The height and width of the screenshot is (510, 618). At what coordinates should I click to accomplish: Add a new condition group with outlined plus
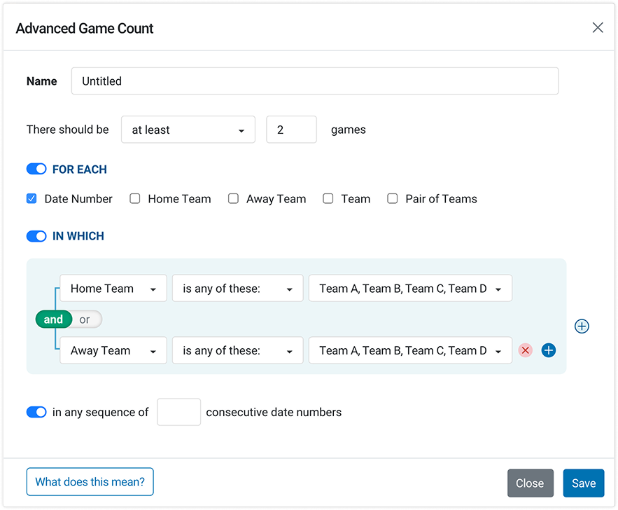tap(582, 326)
